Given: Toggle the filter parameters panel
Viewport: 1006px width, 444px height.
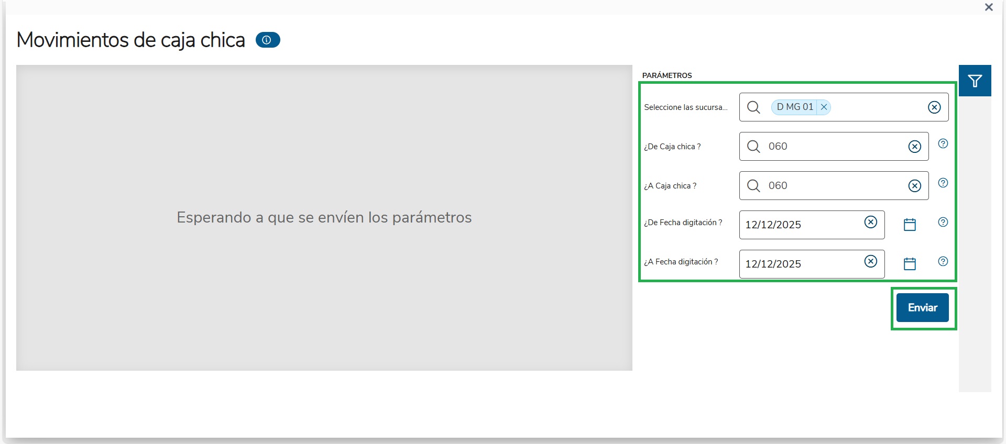Looking at the screenshot, I should [975, 81].
